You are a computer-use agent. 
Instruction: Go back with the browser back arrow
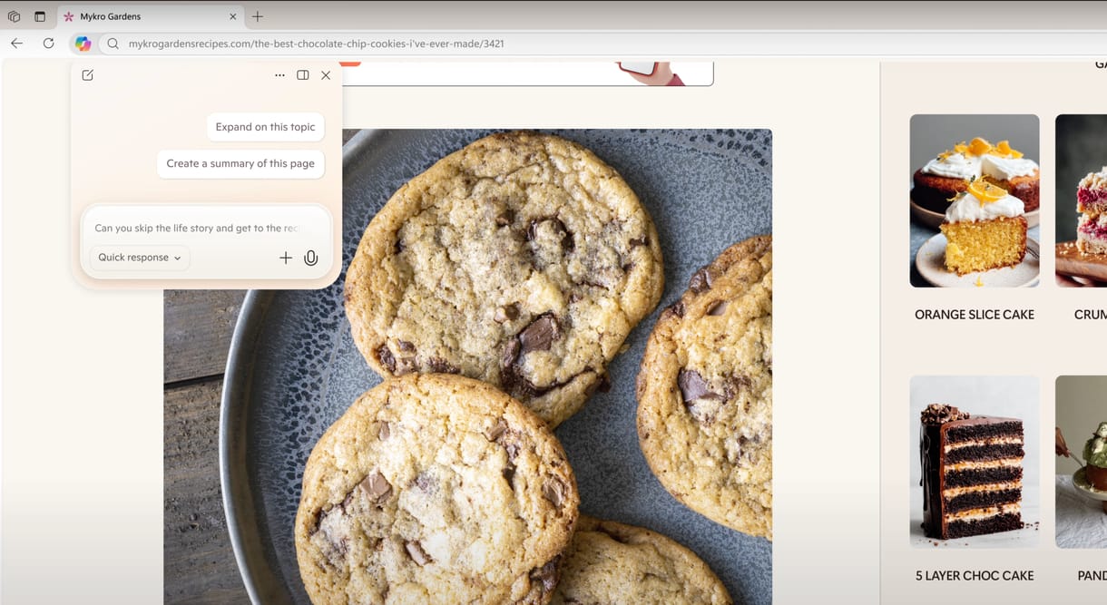16,44
